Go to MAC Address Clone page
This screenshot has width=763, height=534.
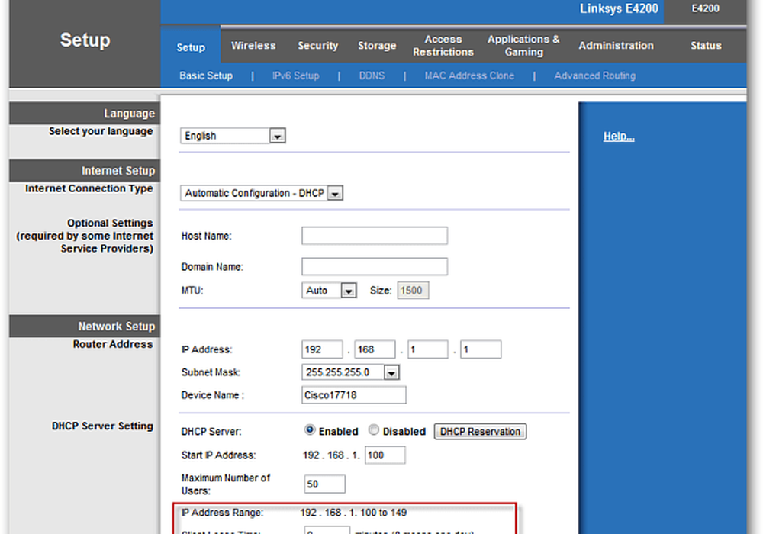coord(469,76)
